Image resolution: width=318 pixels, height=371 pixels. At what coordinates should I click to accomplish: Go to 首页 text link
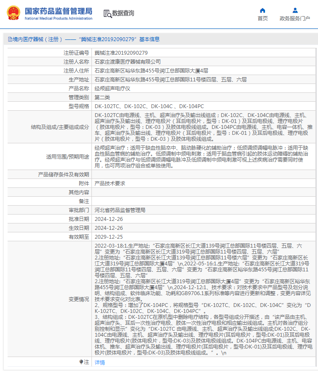pyautogui.click(x=263, y=19)
